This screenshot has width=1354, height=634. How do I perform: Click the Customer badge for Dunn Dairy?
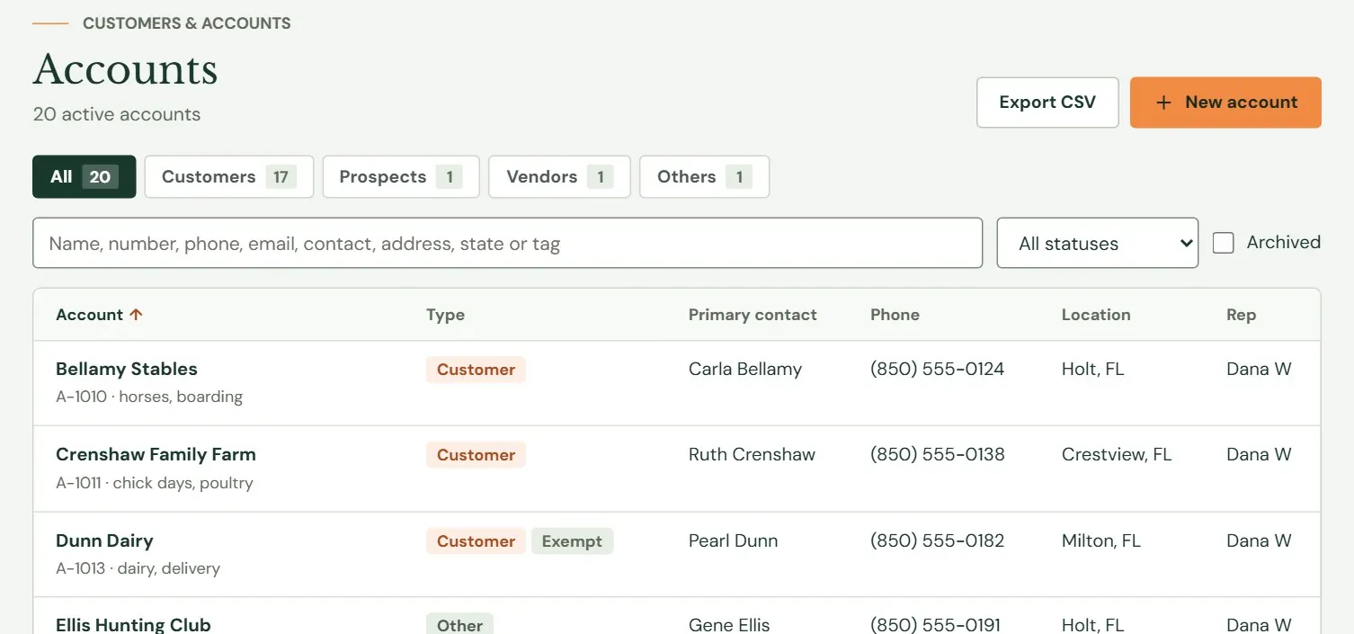[476, 541]
